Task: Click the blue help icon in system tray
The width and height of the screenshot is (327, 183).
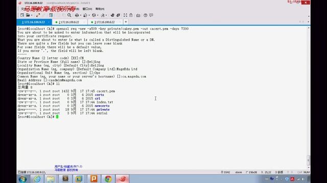Action: click(272, 178)
